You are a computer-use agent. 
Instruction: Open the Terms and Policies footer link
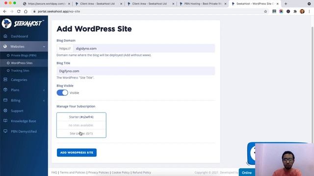pyautogui.click(x=73, y=172)
